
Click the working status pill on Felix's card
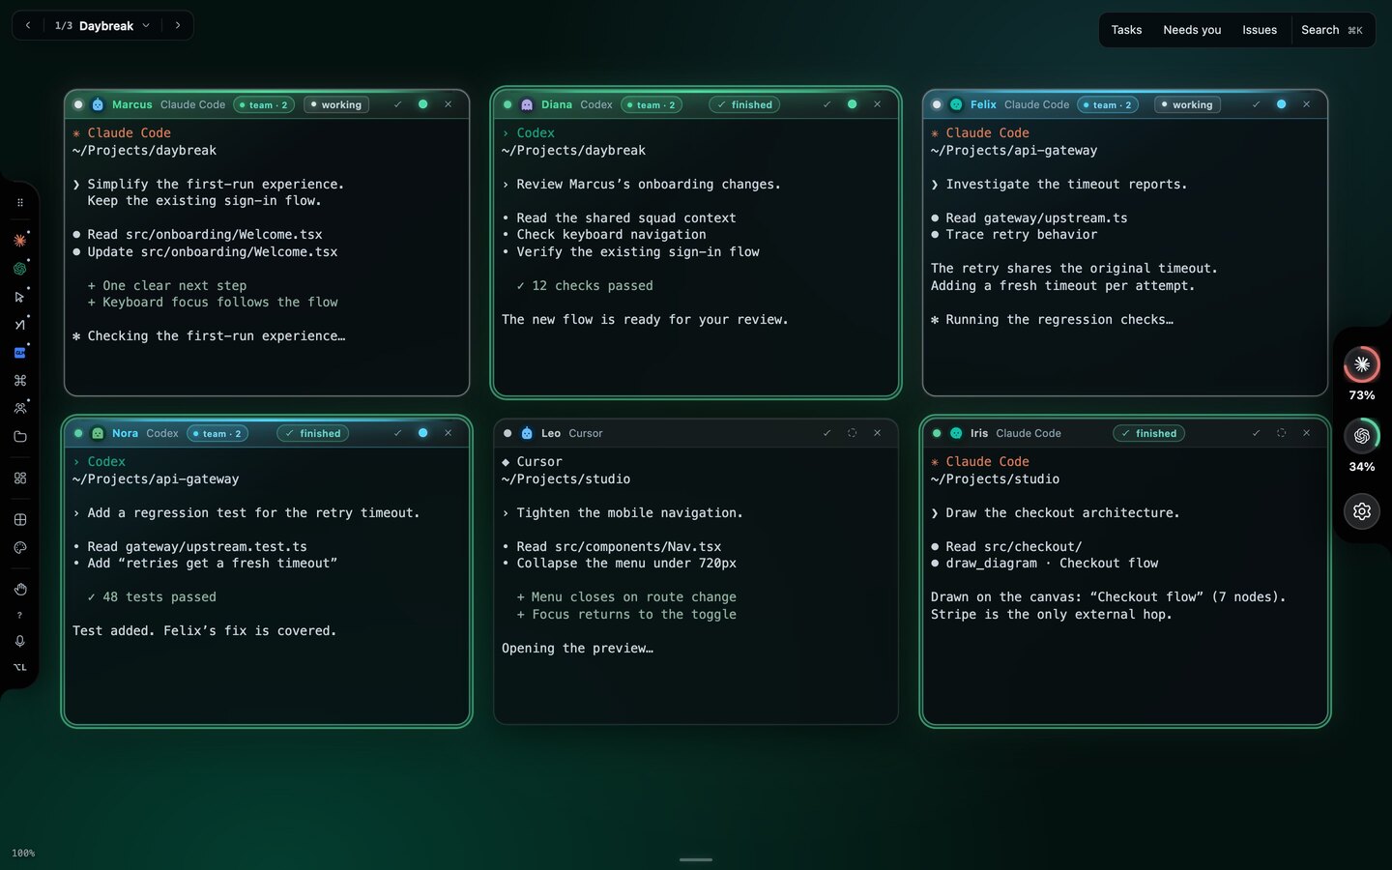1187,104
